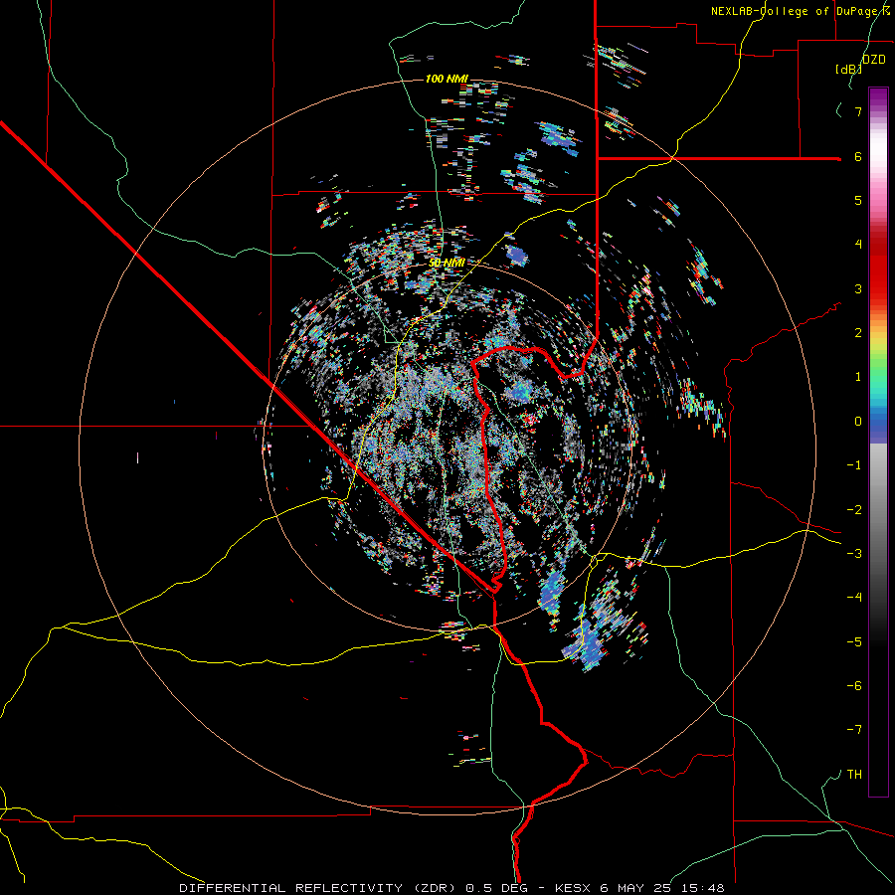The width and height of the screenshot is (895, 895).
Task: Click the "-7" value on the color scale
Action: click(854, 730)
